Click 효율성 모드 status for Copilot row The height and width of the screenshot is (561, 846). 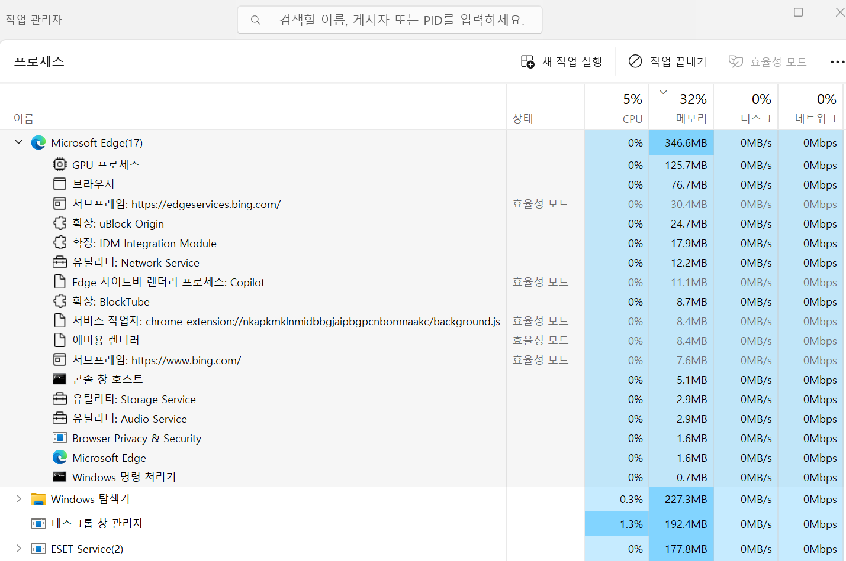(540, 281)
